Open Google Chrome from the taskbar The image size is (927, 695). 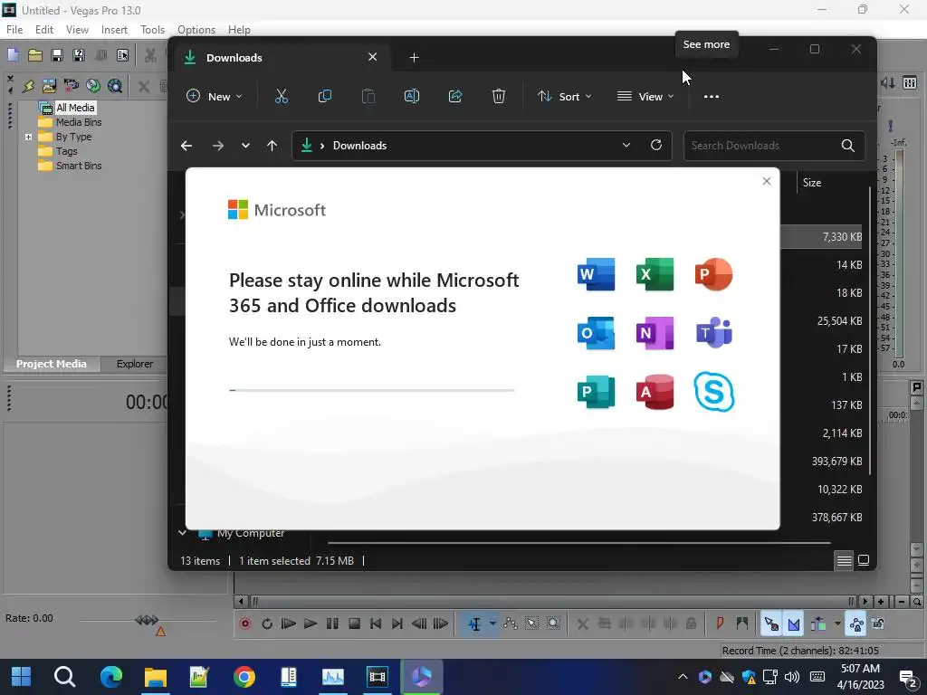point(244,677)
